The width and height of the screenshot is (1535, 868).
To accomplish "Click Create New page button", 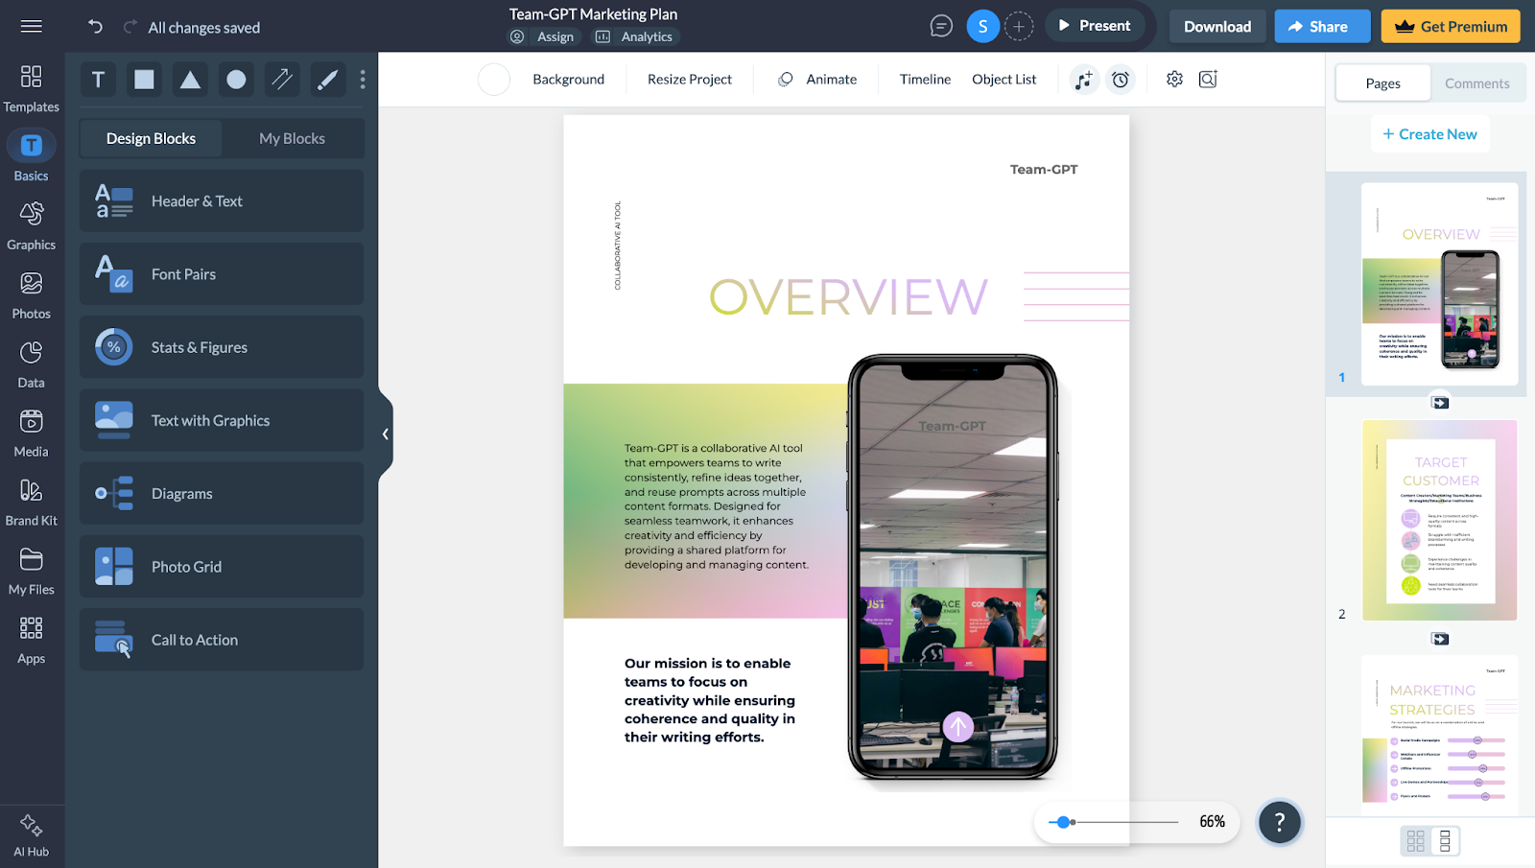I will point(1429,134).
